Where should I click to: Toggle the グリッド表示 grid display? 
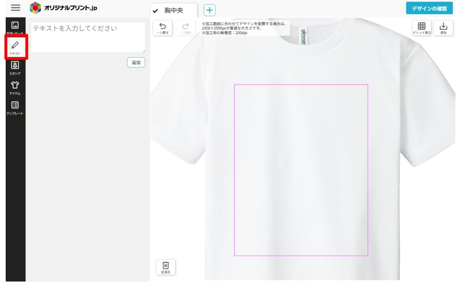tap(422, 28)
